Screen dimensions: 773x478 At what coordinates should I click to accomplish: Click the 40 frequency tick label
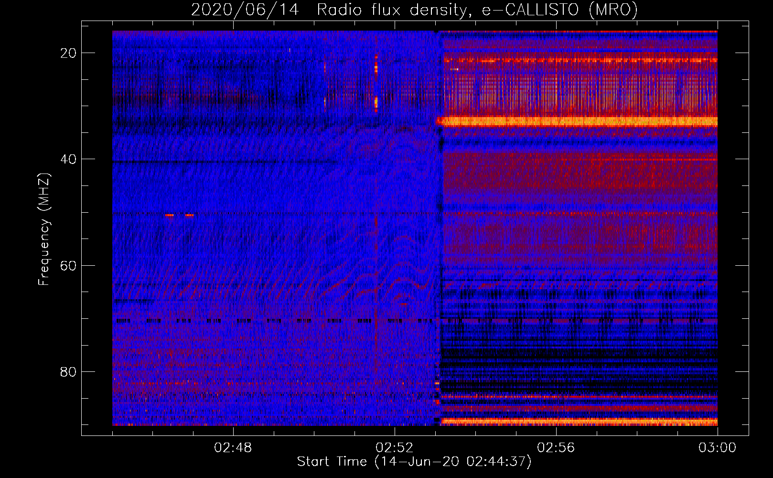pyautogui.click(x=68, y=159)
